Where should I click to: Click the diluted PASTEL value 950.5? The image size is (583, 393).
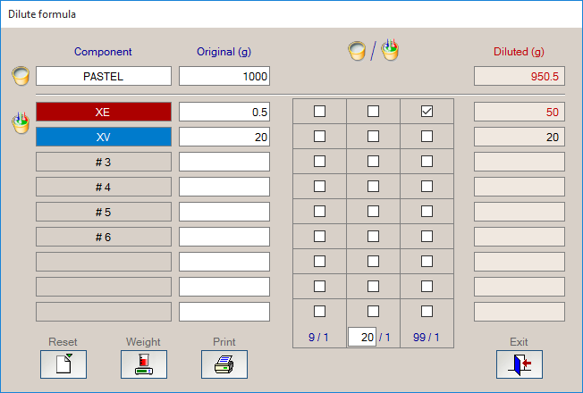coord(520,76)
